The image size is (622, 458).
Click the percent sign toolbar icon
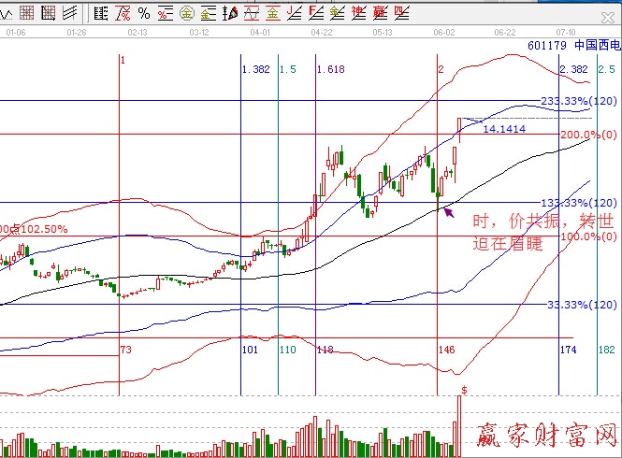pos(143,12)
